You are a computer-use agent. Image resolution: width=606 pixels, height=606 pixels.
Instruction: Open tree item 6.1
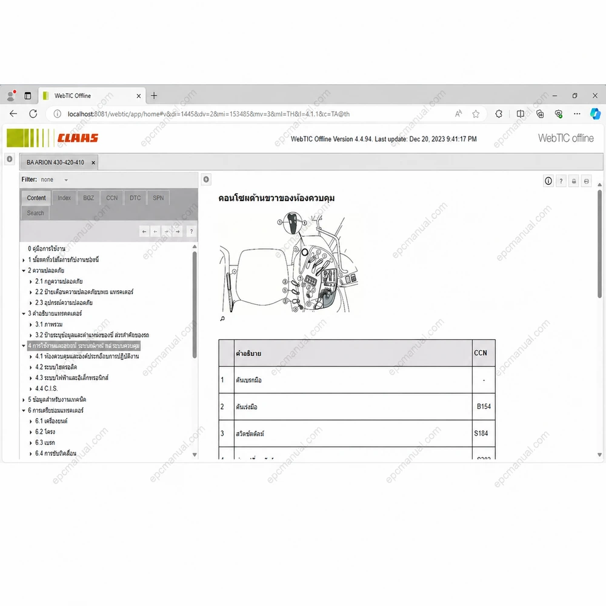pos(52,421)
